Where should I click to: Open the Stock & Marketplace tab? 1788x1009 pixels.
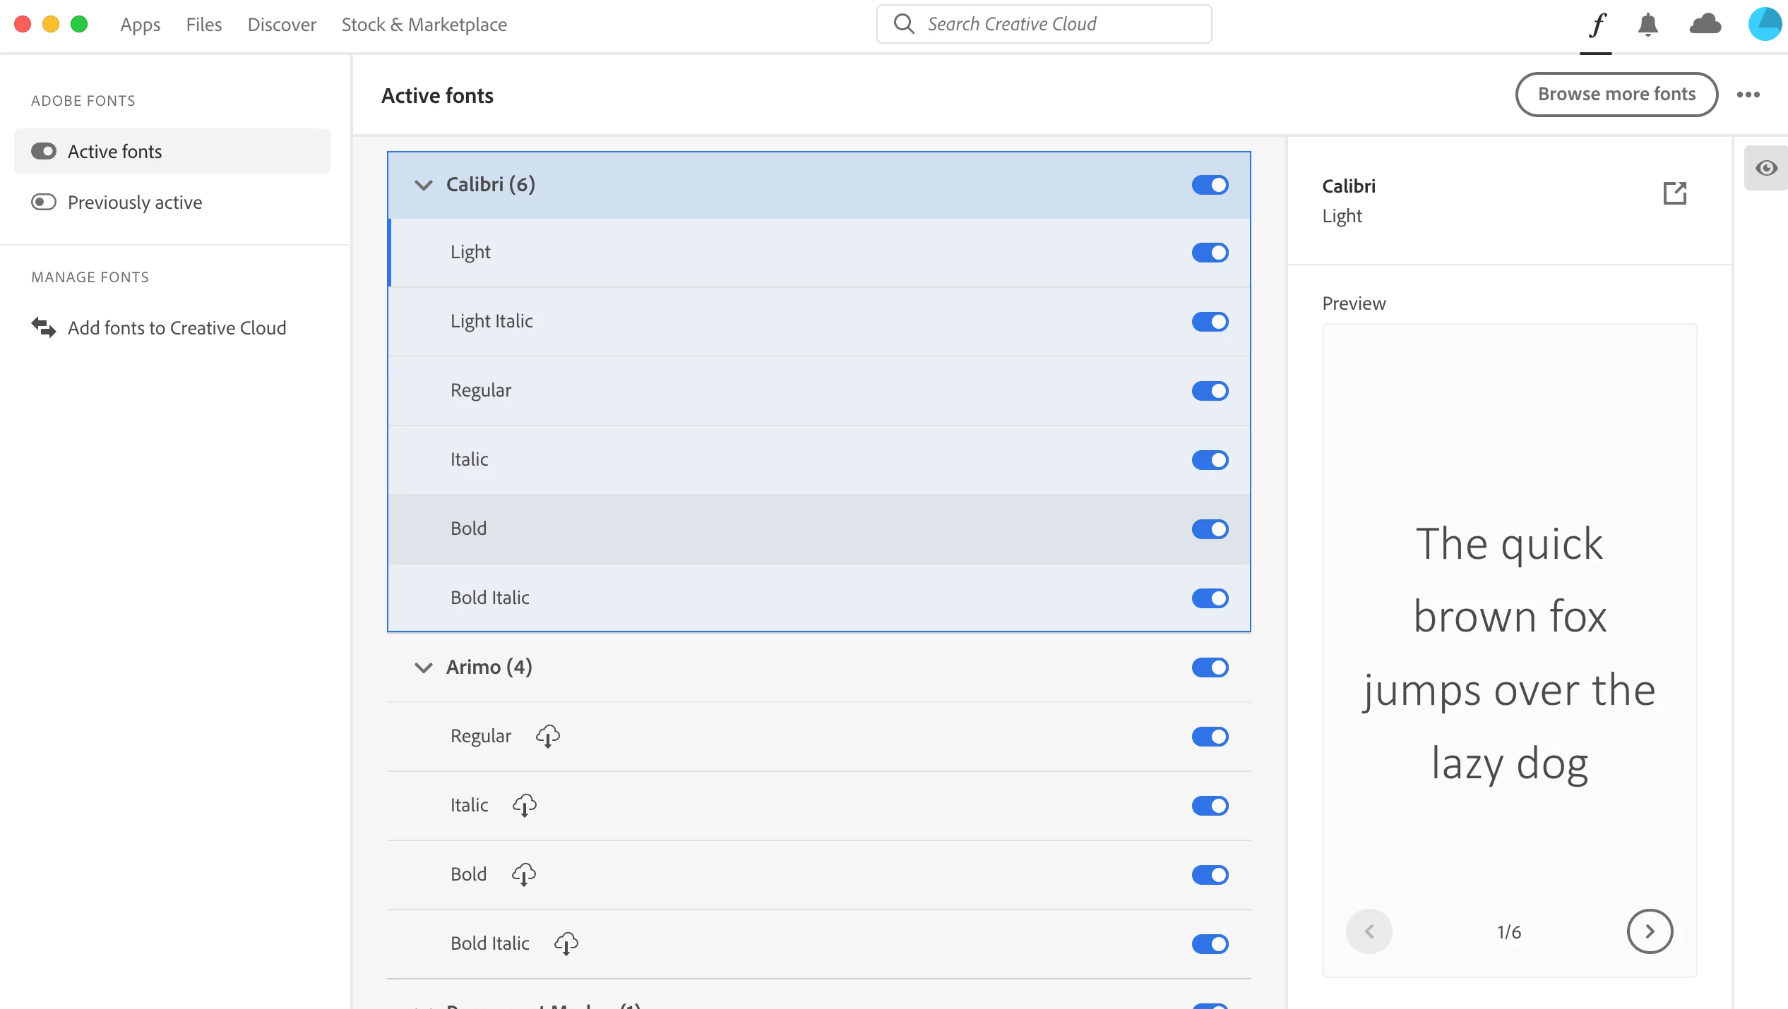point(424,25)
